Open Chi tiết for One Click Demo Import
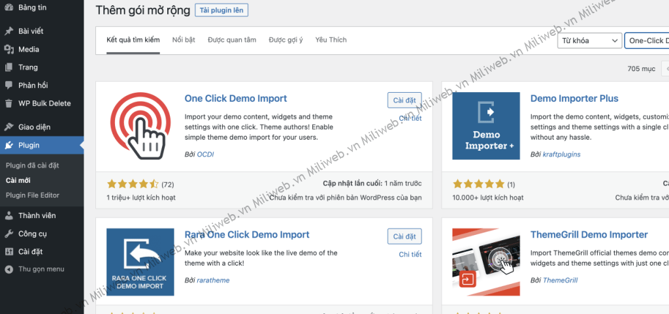 [x=410, y=118]
